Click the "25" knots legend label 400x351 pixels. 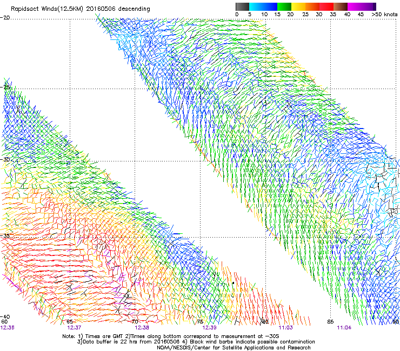pos(305,15)
